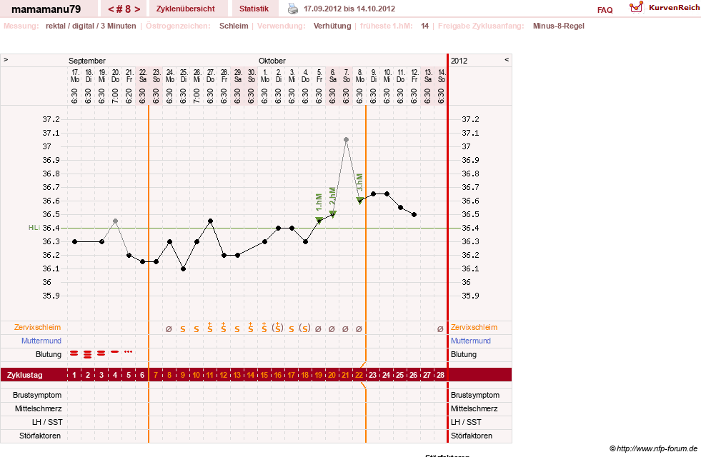Open the FAQ link
701x457 pixels.
click(x=605, y=10)
